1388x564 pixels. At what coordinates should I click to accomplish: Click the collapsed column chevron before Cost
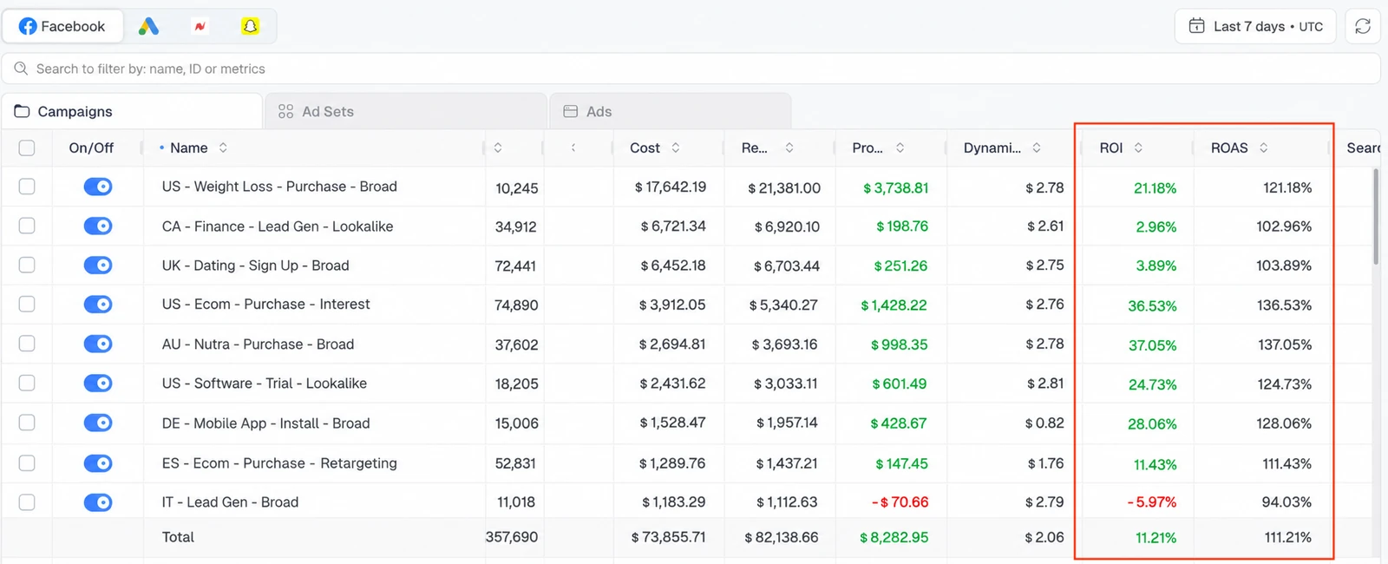tap(573, 148)
